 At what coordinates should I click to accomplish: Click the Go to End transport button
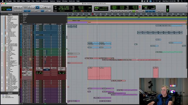tap(126, 11)
